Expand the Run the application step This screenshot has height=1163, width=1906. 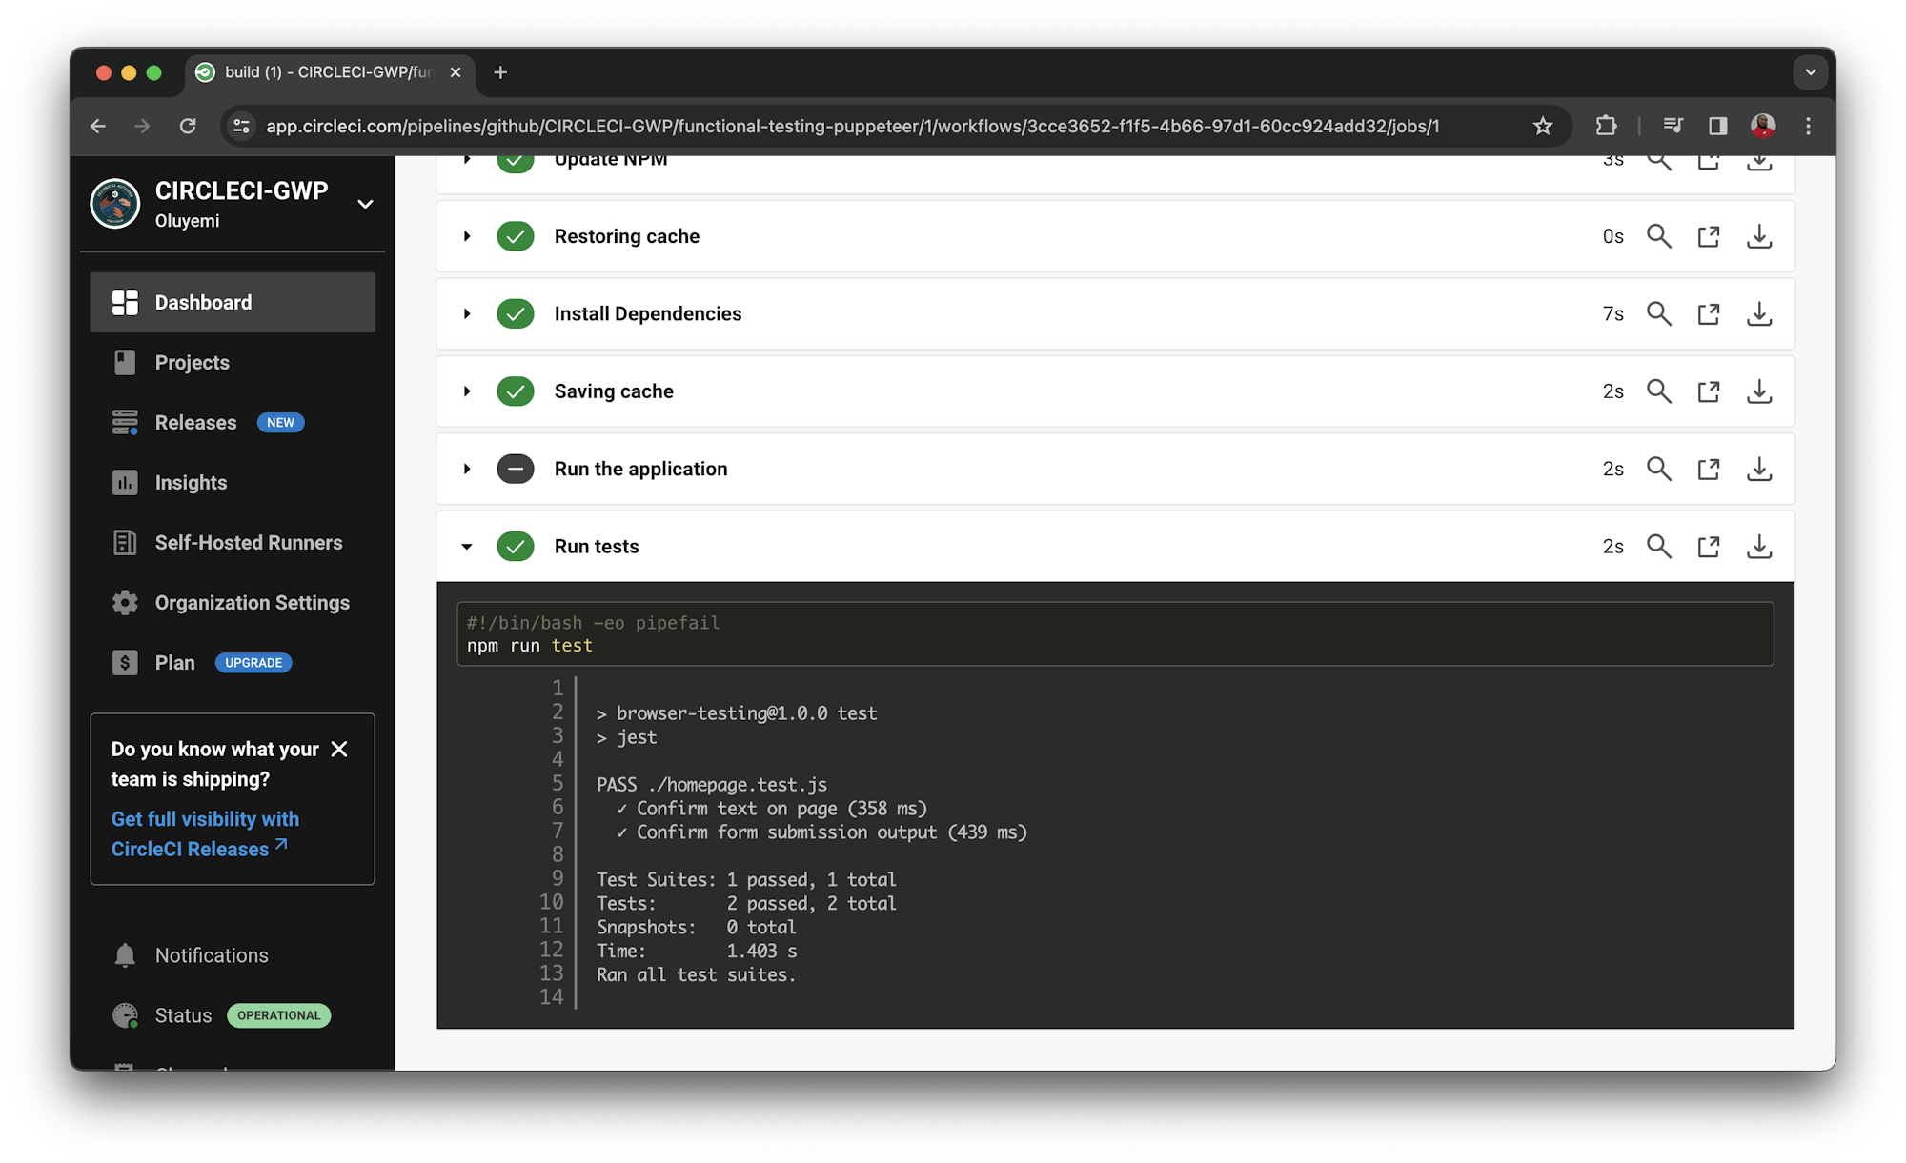[467, 469]
